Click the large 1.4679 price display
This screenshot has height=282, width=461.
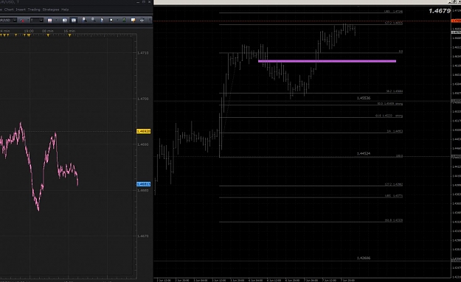click(440, 11)
